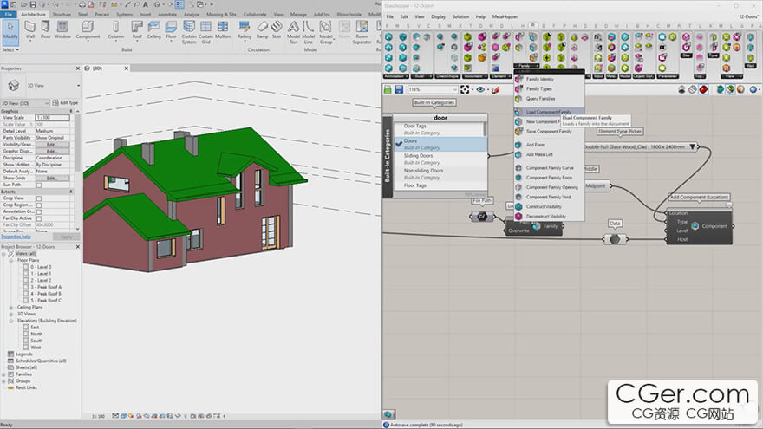Click Grasshopper save file icon
Screen dimensions: 763x429
click(399, 89)
